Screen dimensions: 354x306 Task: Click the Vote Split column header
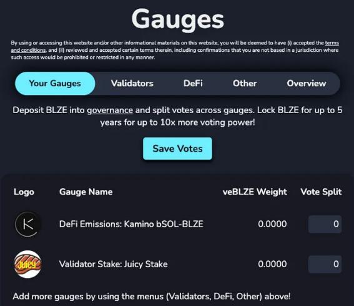[x=321, y=192]
